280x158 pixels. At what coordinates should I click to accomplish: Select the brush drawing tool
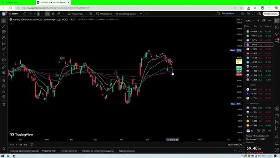pyautogui.click(x=3, y=49)
